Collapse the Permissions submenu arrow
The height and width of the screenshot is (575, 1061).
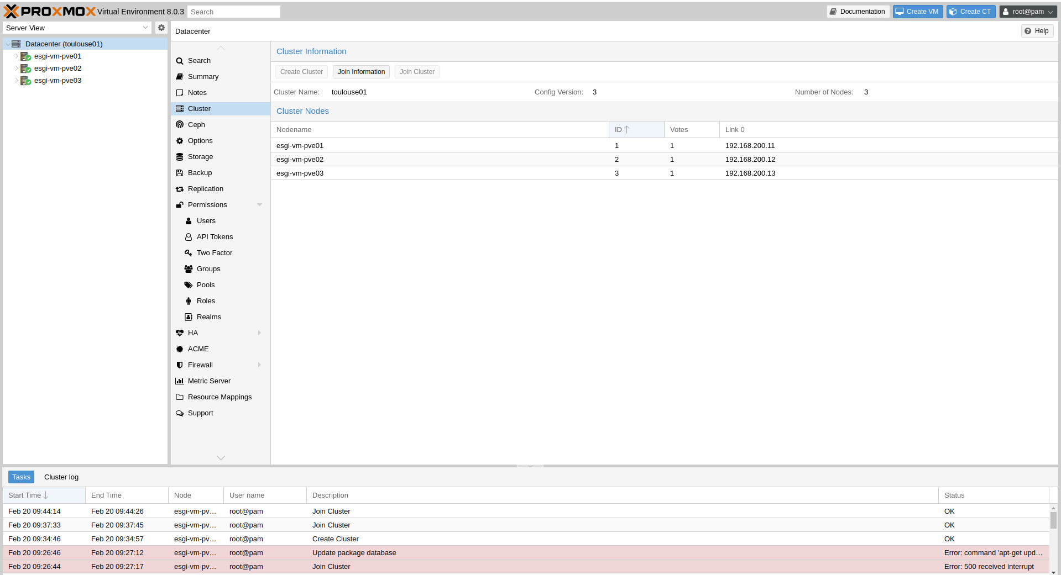point(259,205)
